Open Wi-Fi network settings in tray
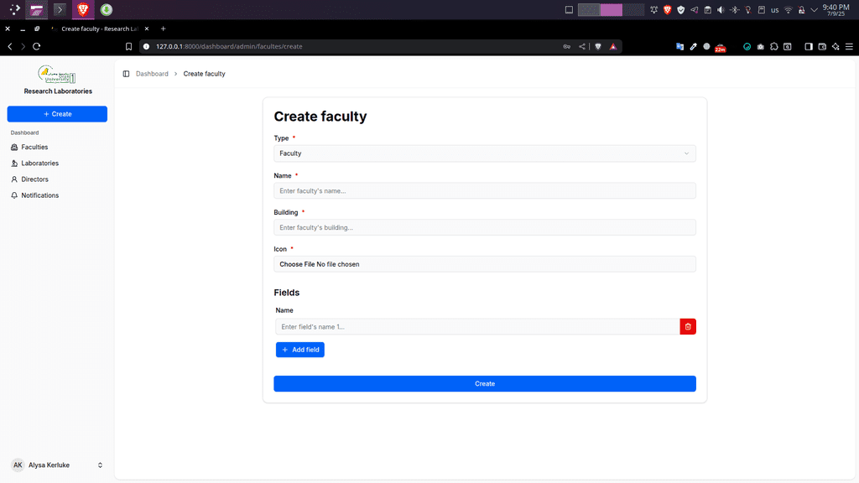The image size is (859, 483). coord(789,10)
